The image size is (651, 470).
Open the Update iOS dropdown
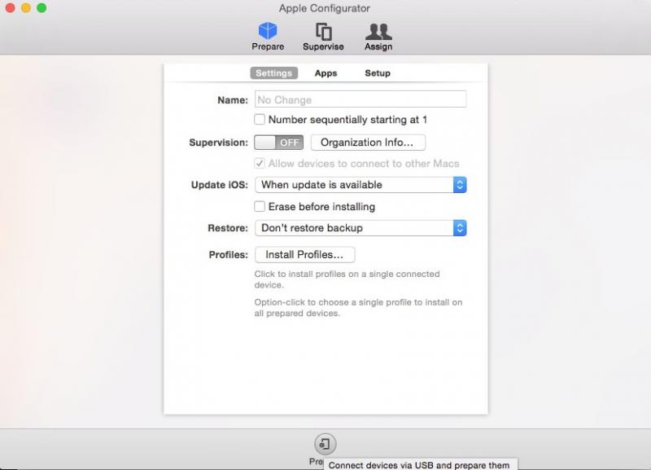click(360, 185)
